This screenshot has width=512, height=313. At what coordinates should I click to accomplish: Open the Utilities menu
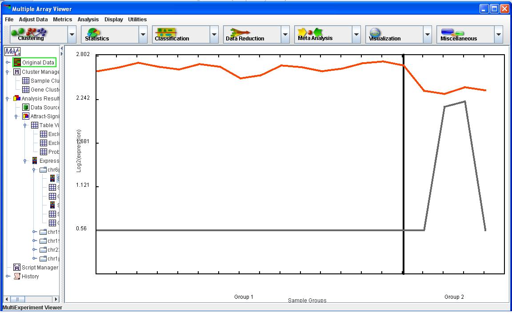tap(137, 20)
